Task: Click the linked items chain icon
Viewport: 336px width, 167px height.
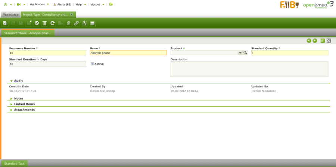Action: coord(76,23)
